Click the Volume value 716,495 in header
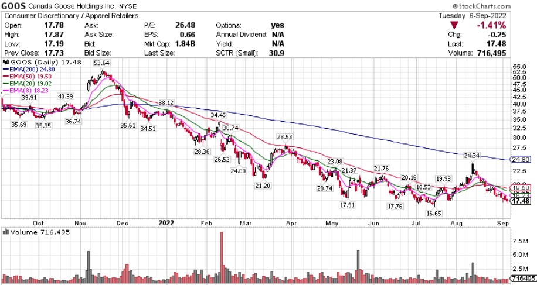 tap(491, 53)
